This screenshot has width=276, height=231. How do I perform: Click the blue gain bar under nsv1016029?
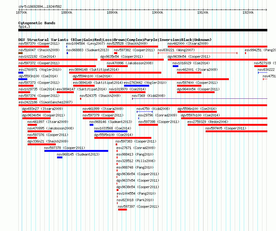(176, 66)
